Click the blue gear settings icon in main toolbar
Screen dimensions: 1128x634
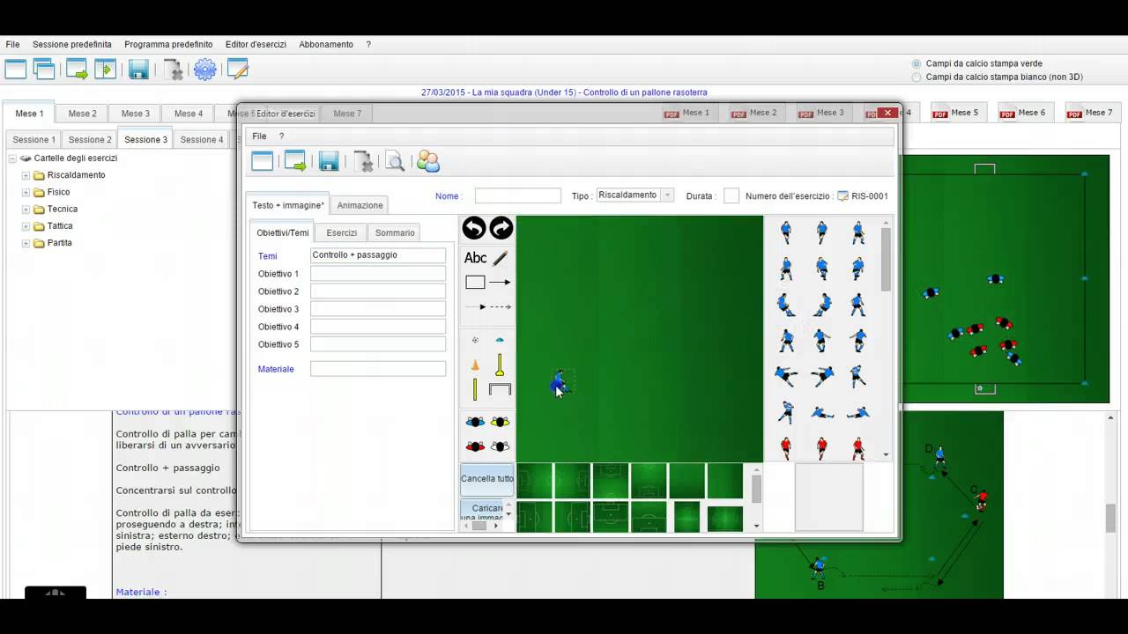(x=204, y=70)
